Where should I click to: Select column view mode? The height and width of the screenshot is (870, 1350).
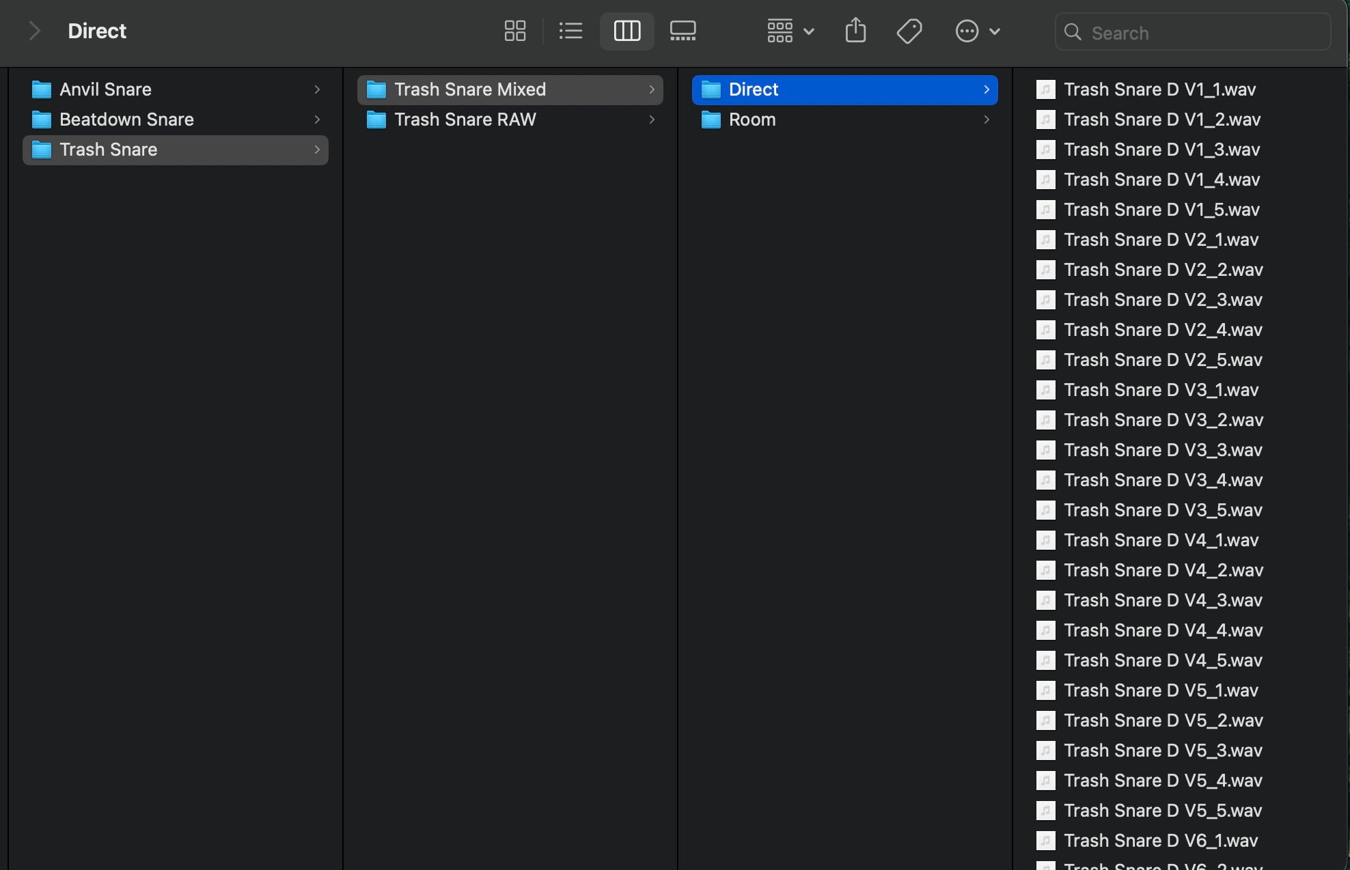[626, 31]
